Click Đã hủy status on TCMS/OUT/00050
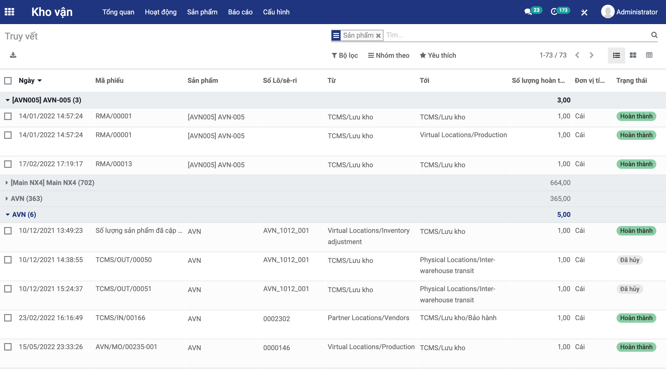666x369 pixels. point(630,260)
